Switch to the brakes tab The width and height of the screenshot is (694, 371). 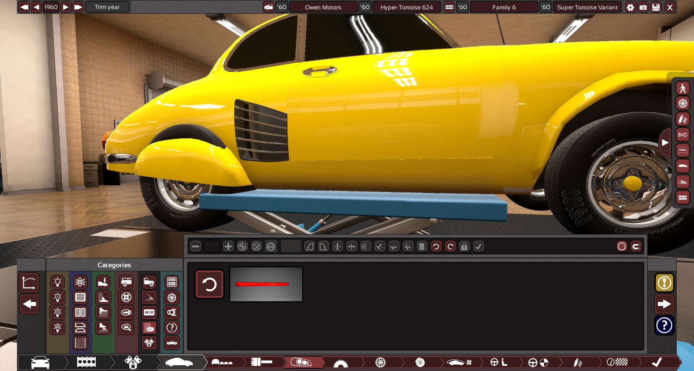pyautogui.click(x=420, y=362)
